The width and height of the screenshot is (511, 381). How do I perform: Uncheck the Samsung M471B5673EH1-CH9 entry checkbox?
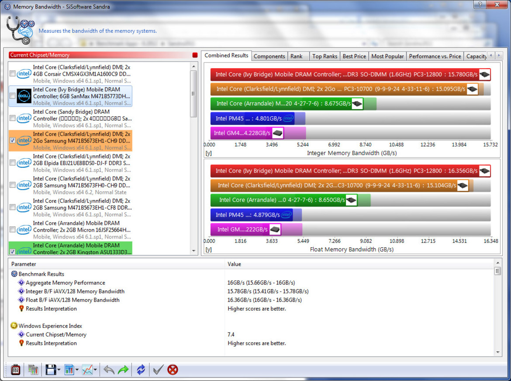(12, 140)
